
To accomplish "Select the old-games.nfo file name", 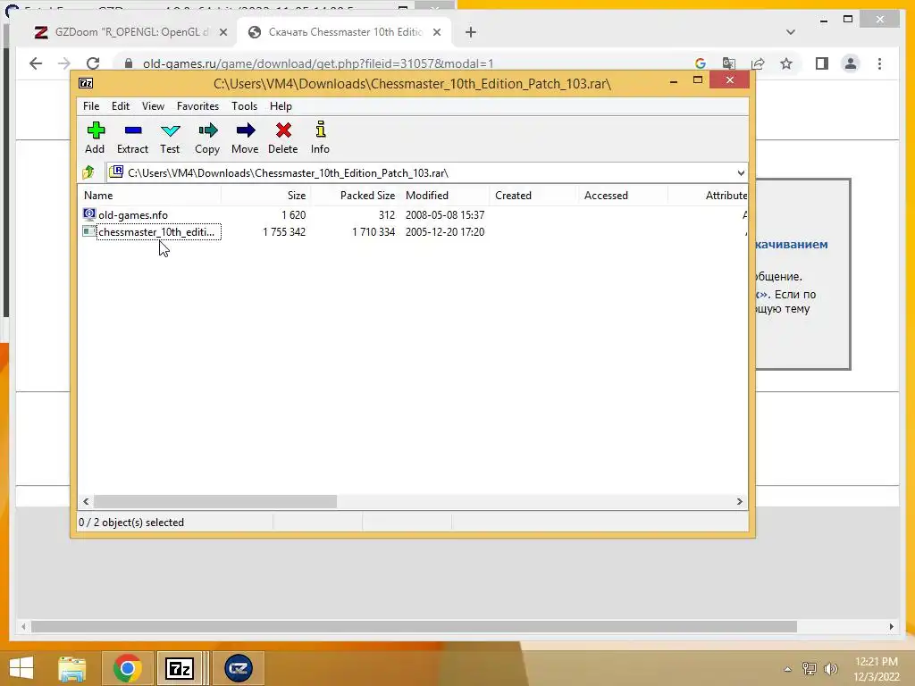I will (133, 214).
